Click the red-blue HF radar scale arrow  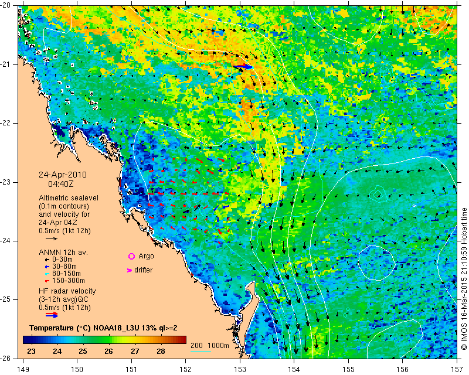coord(52,315)
